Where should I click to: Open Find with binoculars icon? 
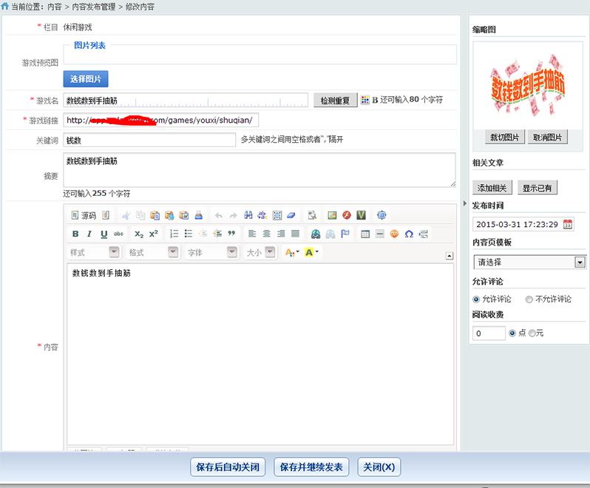(x=248, y=215)
